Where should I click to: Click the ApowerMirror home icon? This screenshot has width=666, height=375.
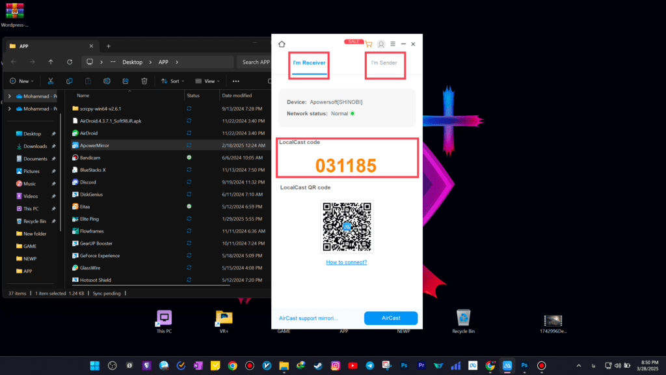pyautogui.click(x=282, y=44)
